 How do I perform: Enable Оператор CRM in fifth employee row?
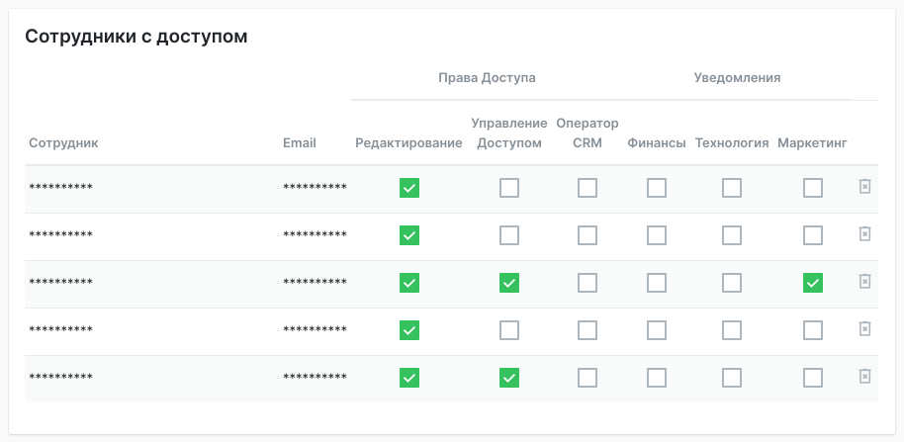588,378
